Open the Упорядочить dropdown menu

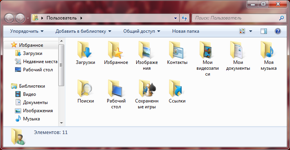(27, 31)
